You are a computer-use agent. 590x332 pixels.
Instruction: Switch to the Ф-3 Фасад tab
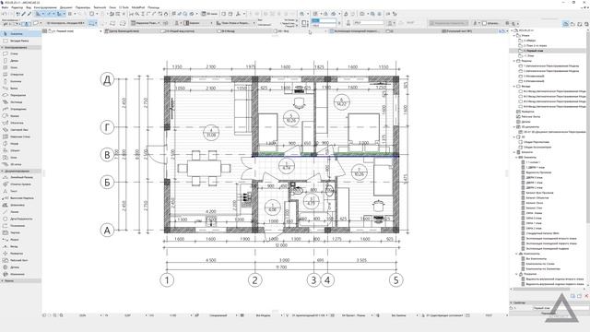tap(244, 31)
